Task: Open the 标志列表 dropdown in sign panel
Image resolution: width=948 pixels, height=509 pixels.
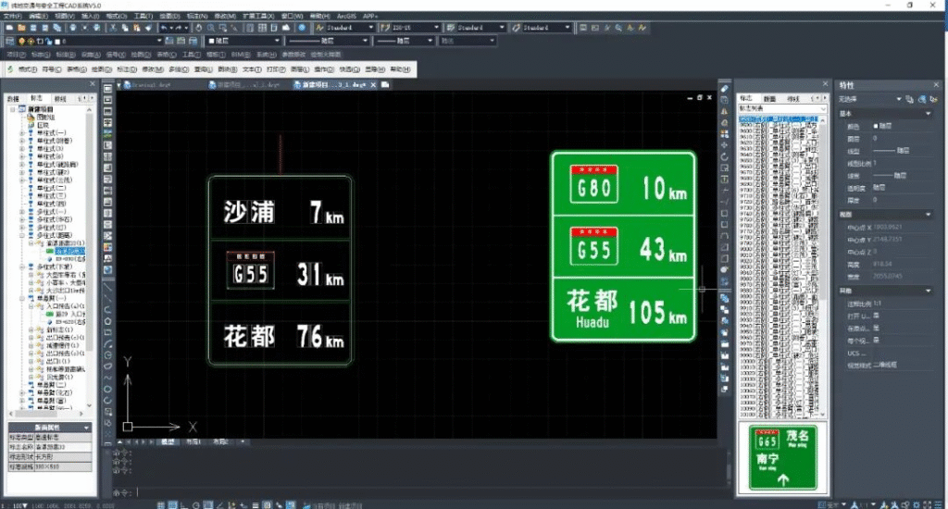Action: tap(823, 108)
